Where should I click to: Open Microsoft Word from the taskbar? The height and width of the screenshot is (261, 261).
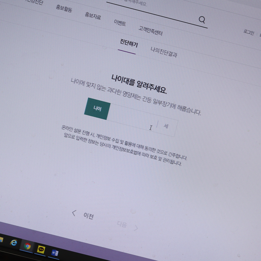pos(55,253)
